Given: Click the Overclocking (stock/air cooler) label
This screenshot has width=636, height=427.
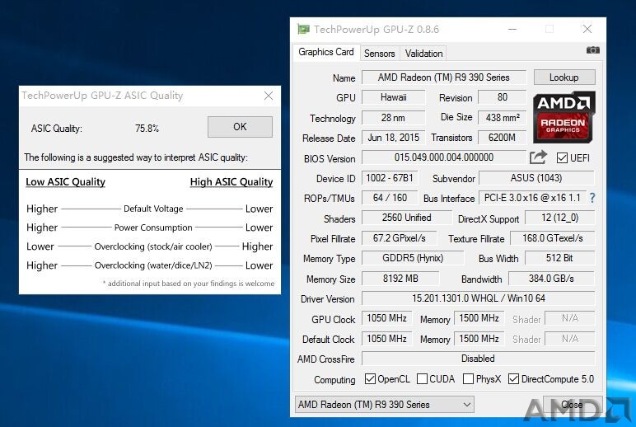Looking at the screenshot, I should point(153,246).
